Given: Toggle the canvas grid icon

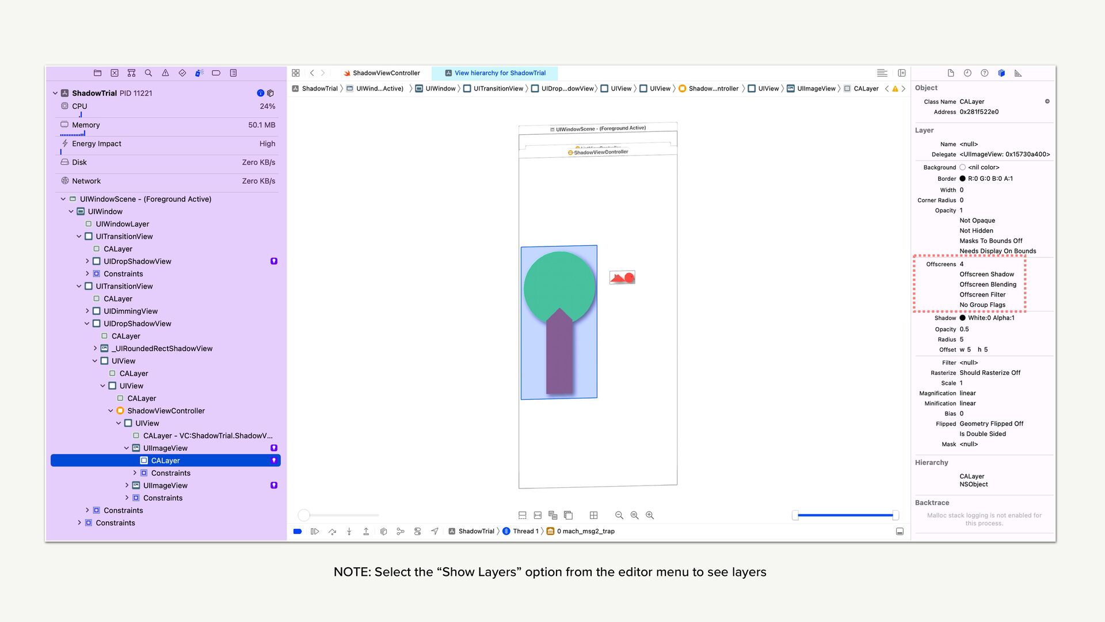Looking at the screenshot, I should [x=594, y=515].
